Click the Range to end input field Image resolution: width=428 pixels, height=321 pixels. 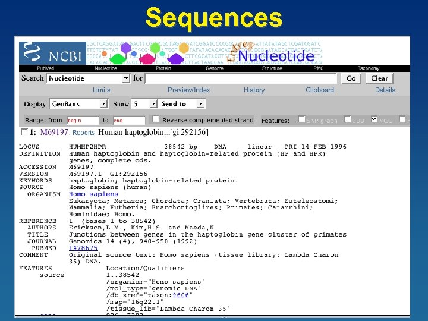(129, 121)
